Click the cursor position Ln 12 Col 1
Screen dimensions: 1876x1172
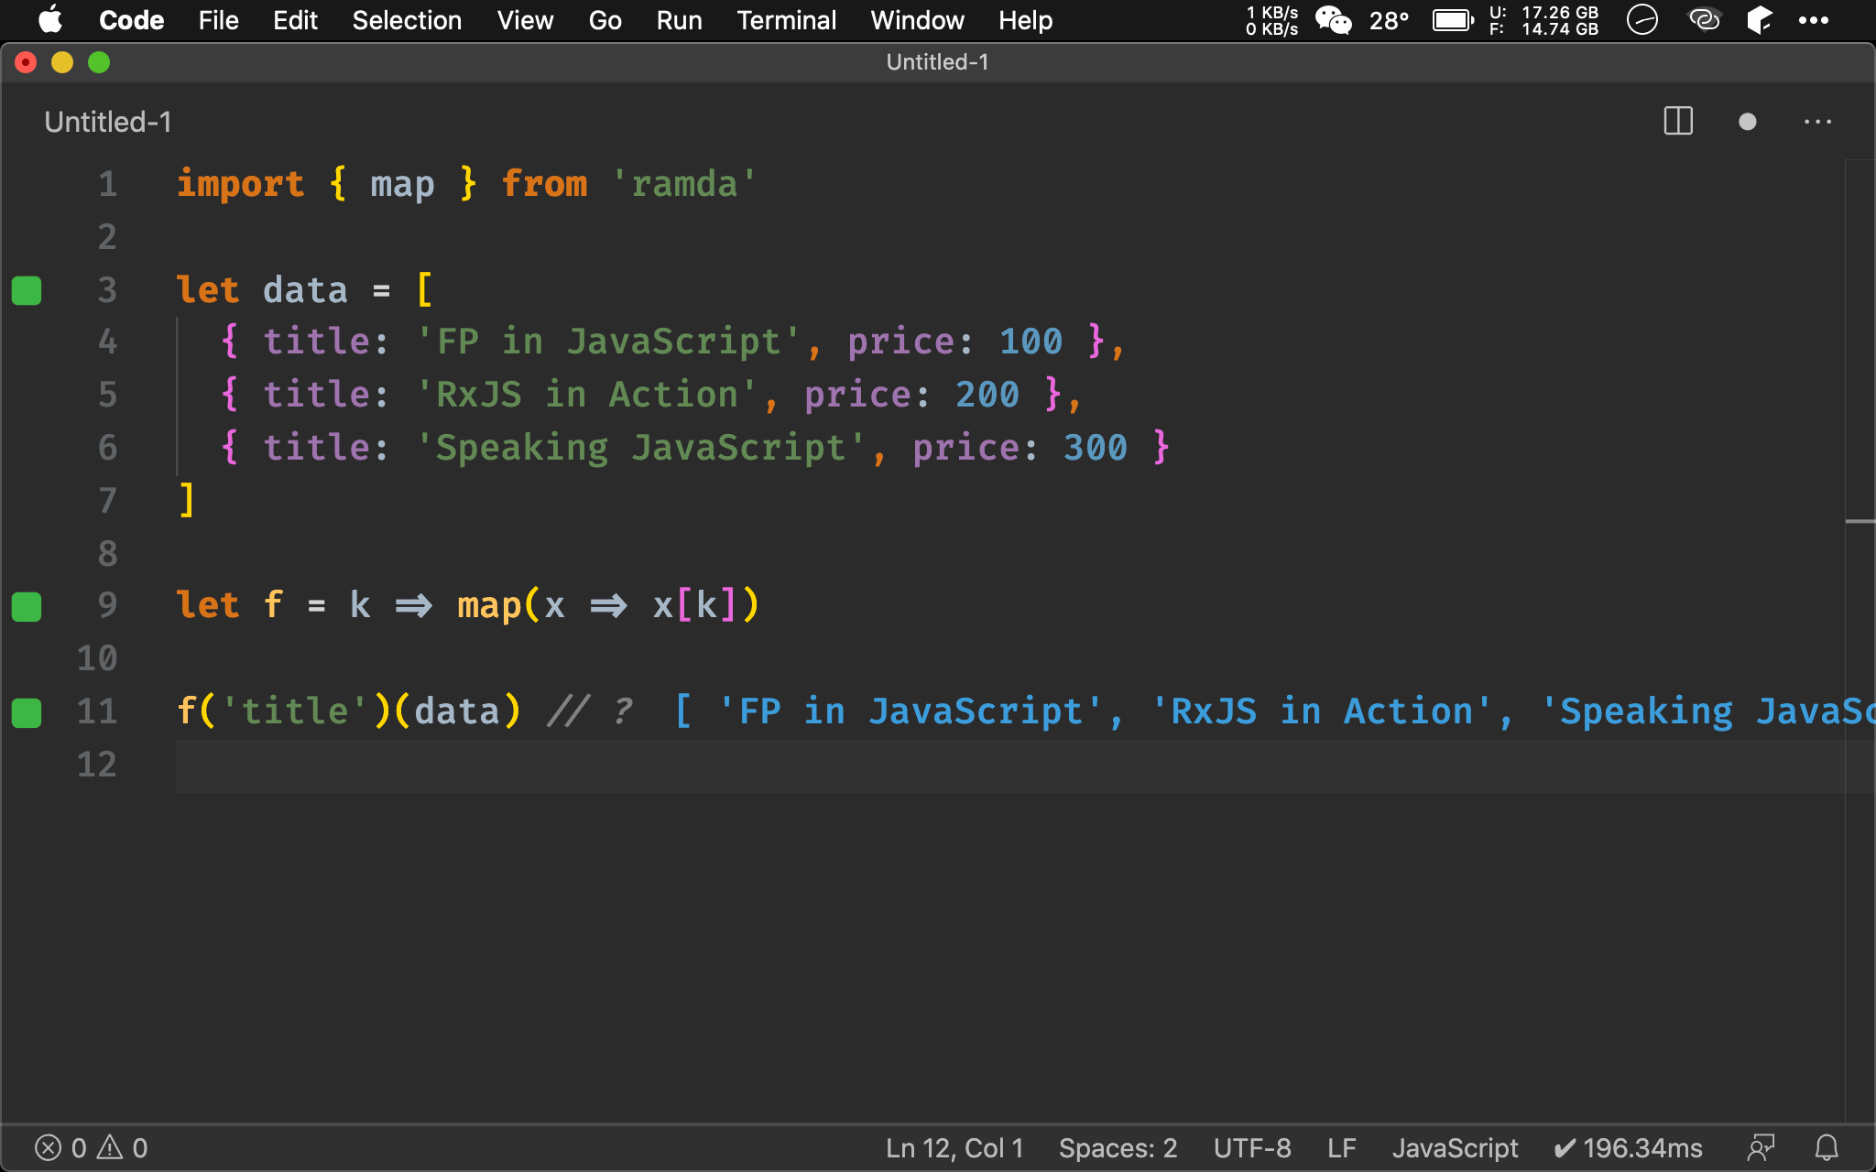(176, 763)
